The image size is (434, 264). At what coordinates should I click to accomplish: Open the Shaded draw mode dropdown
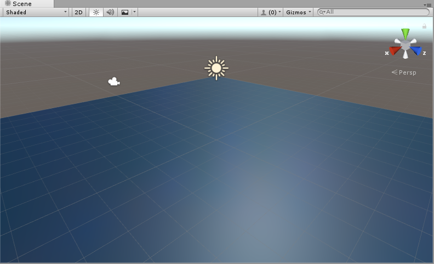pos(36,12)
